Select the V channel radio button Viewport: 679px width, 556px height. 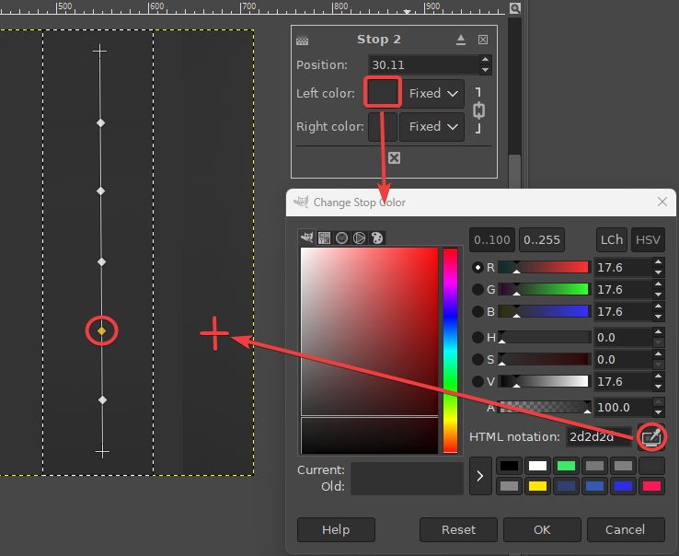pyautogui.click(x=478, y=381)
